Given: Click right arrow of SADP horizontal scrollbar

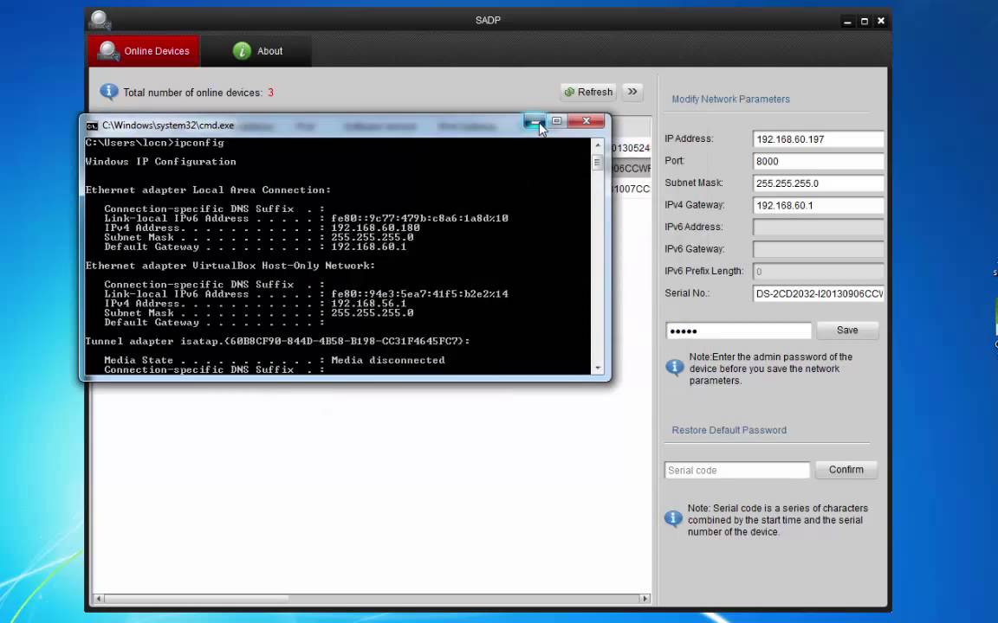Looking at the screenshot, I should click(x=645, y=598).
